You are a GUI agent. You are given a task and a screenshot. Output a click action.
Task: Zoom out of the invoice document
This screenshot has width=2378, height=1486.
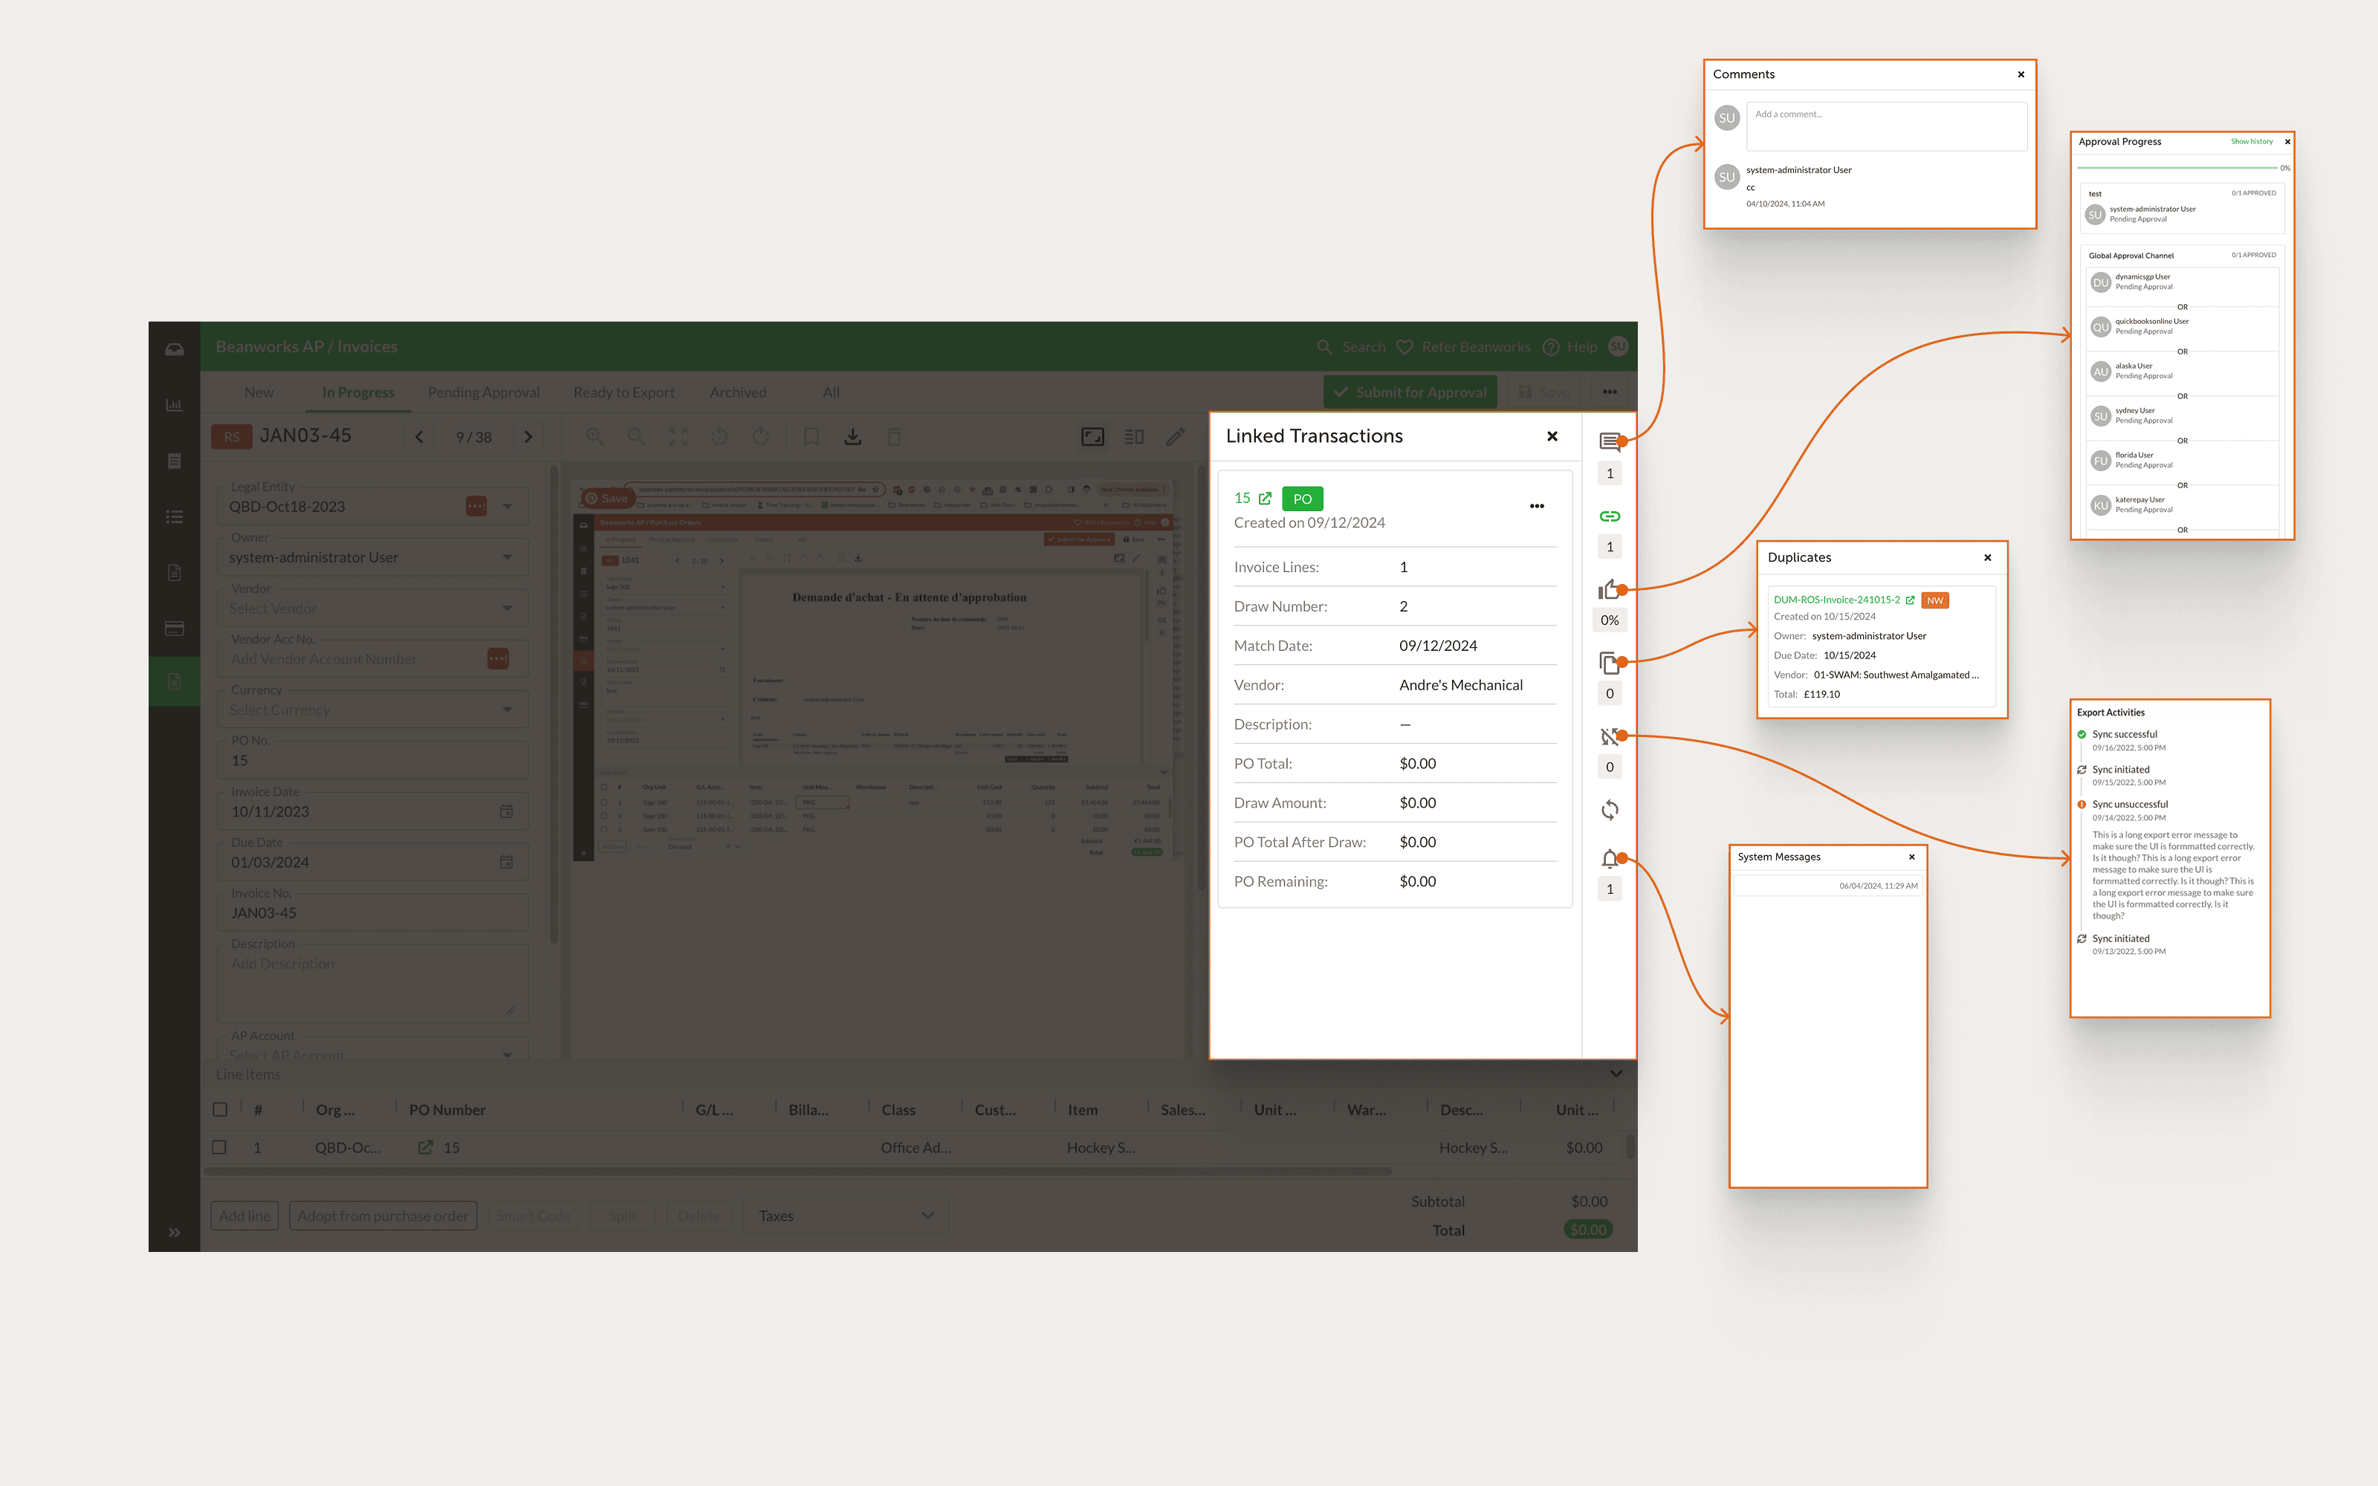[x=636, y=436]
